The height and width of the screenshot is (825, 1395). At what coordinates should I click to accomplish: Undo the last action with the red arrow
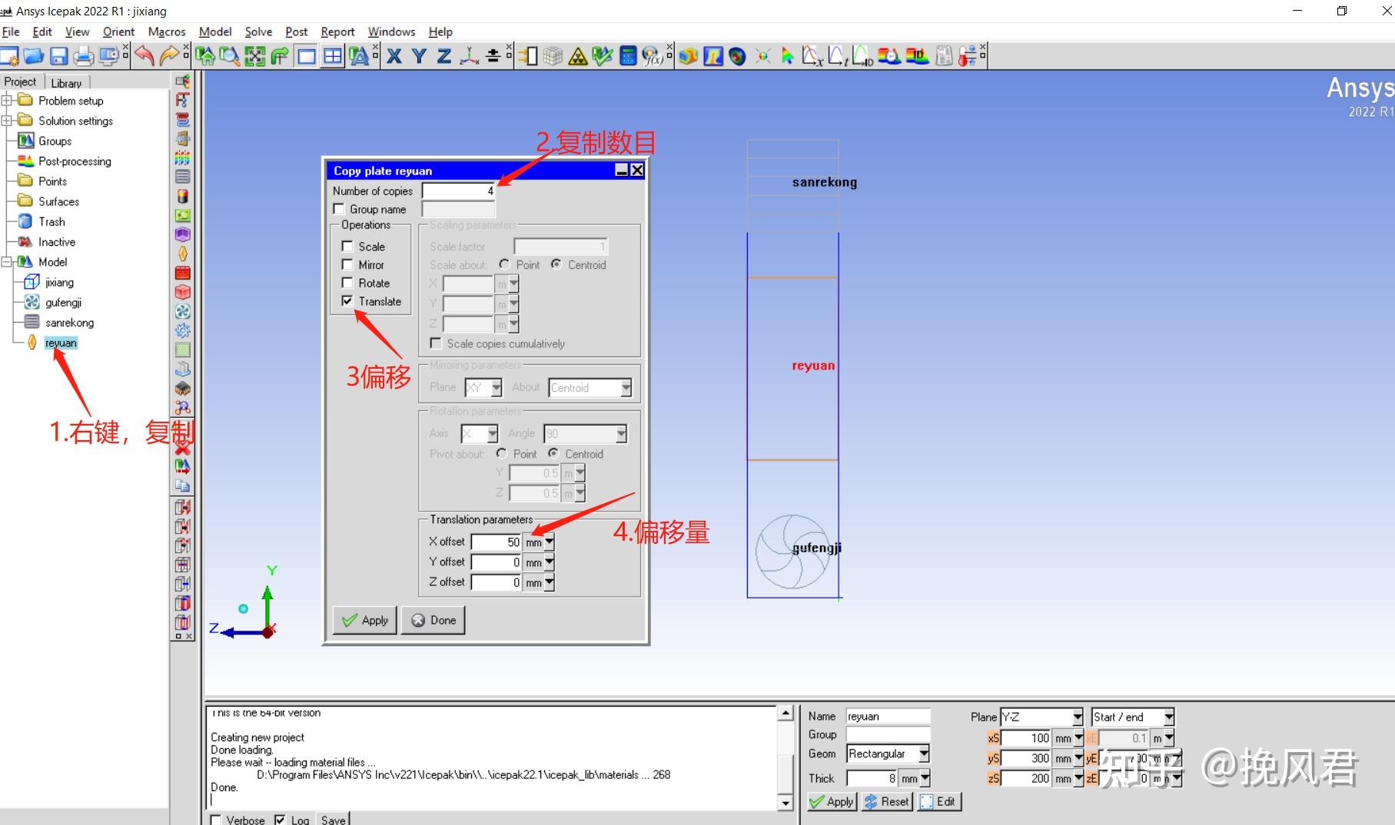pos(144,55)
